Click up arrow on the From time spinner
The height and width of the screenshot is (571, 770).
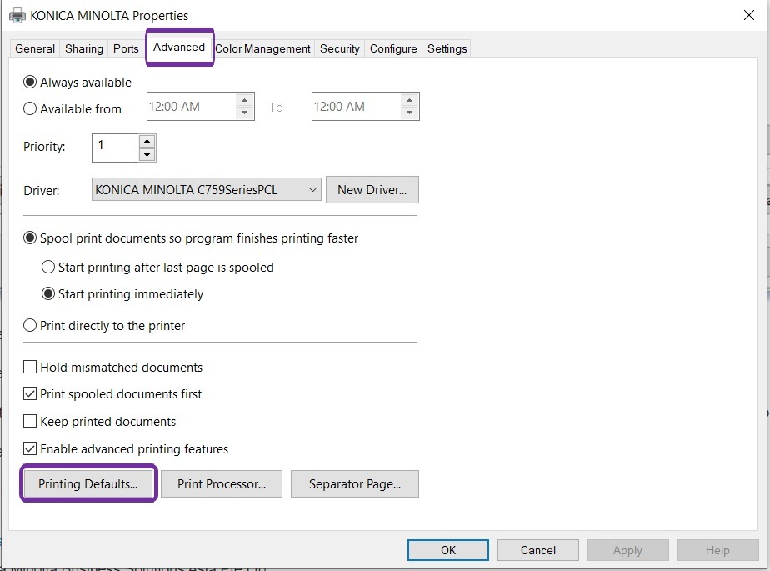tap(244, 99)
